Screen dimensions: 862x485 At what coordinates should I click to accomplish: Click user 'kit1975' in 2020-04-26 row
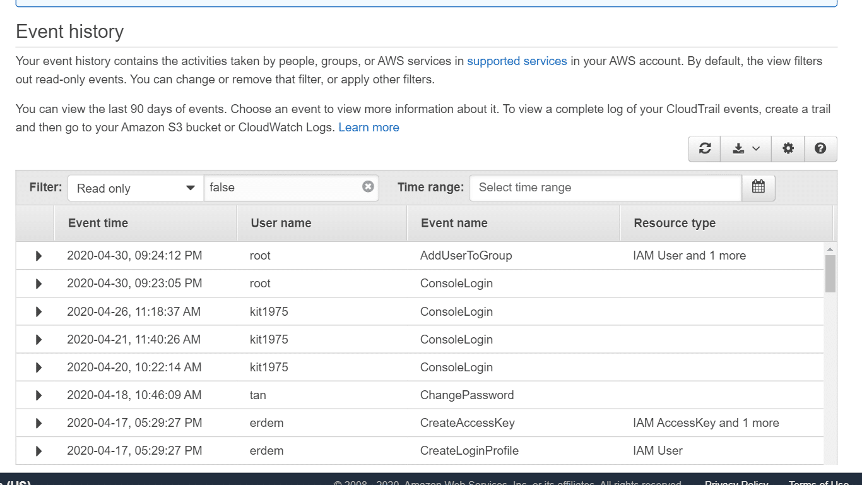coord(269,311)
